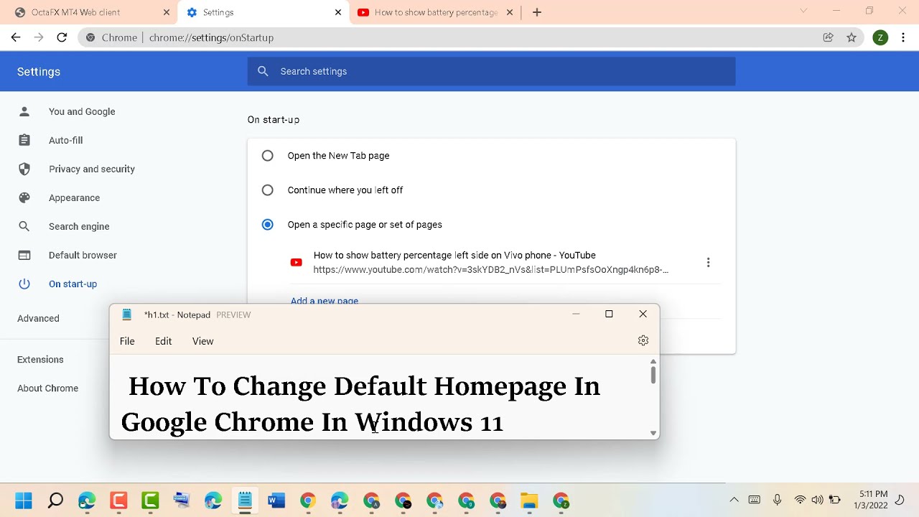Click into the Notepad text area
919x517 pixels.
pyautogui.click(x=381, y=397)
